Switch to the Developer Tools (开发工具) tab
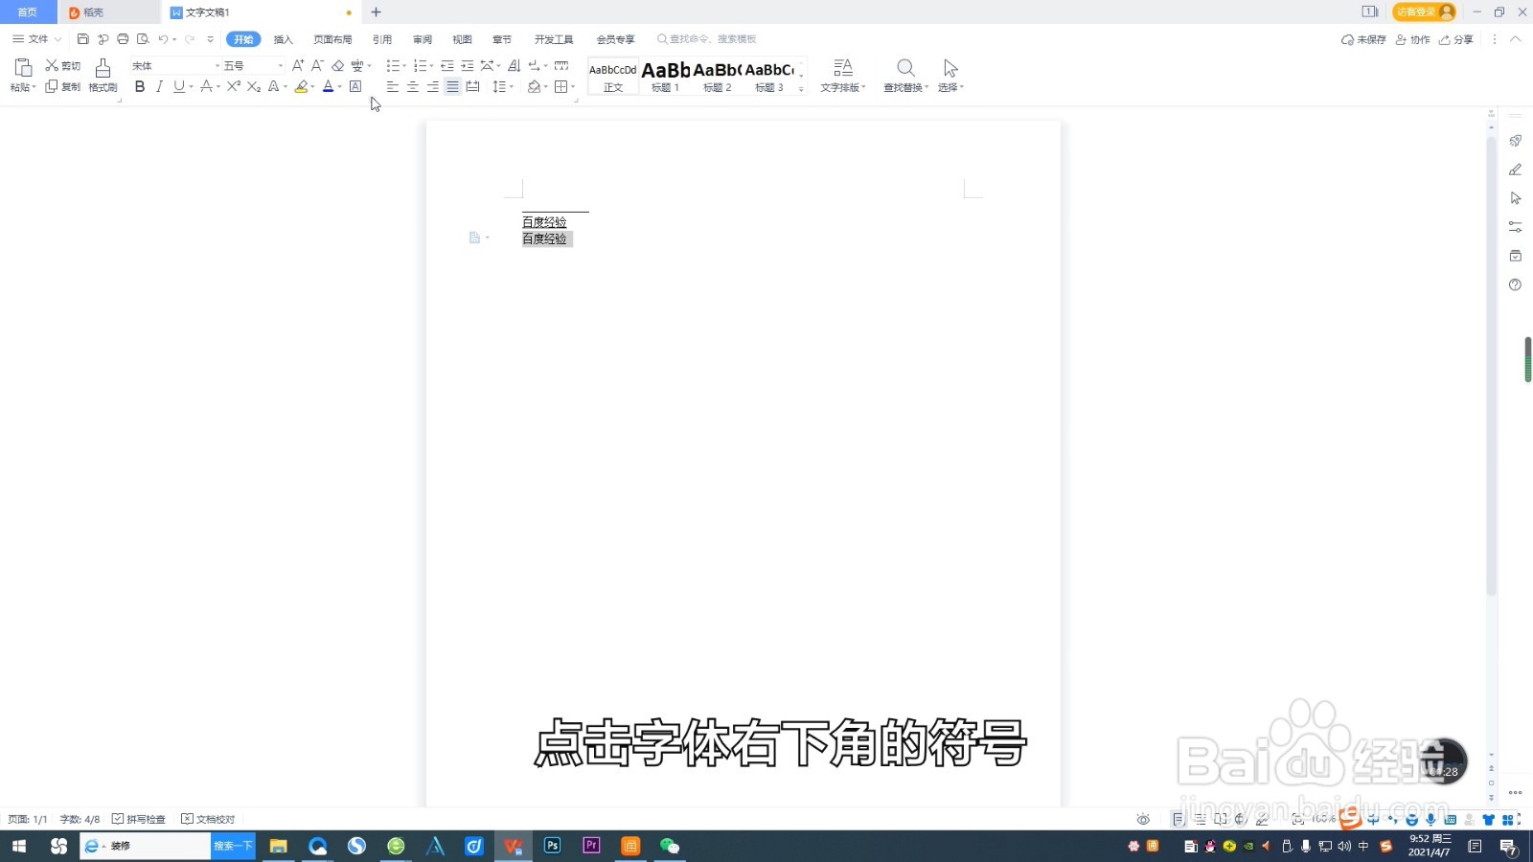Screen dimensions: 1533x862 click(x=554, y=39)
